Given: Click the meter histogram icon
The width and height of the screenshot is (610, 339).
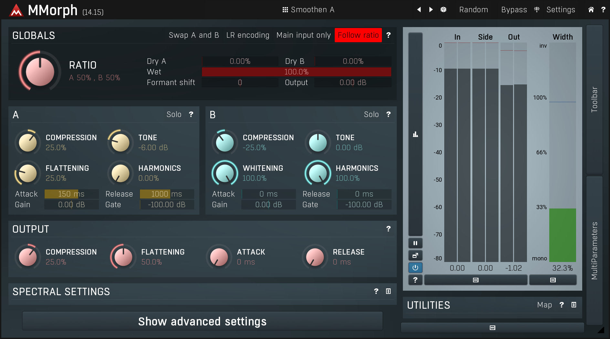Looking at the screenshot, I should coord(415,134).
